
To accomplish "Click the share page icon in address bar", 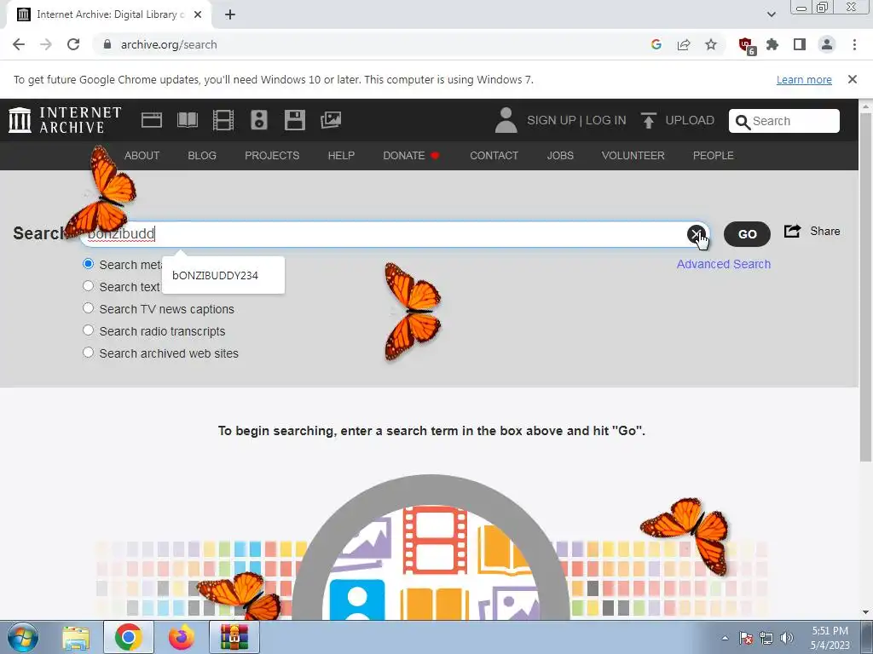I will click(x=684, y=44).
